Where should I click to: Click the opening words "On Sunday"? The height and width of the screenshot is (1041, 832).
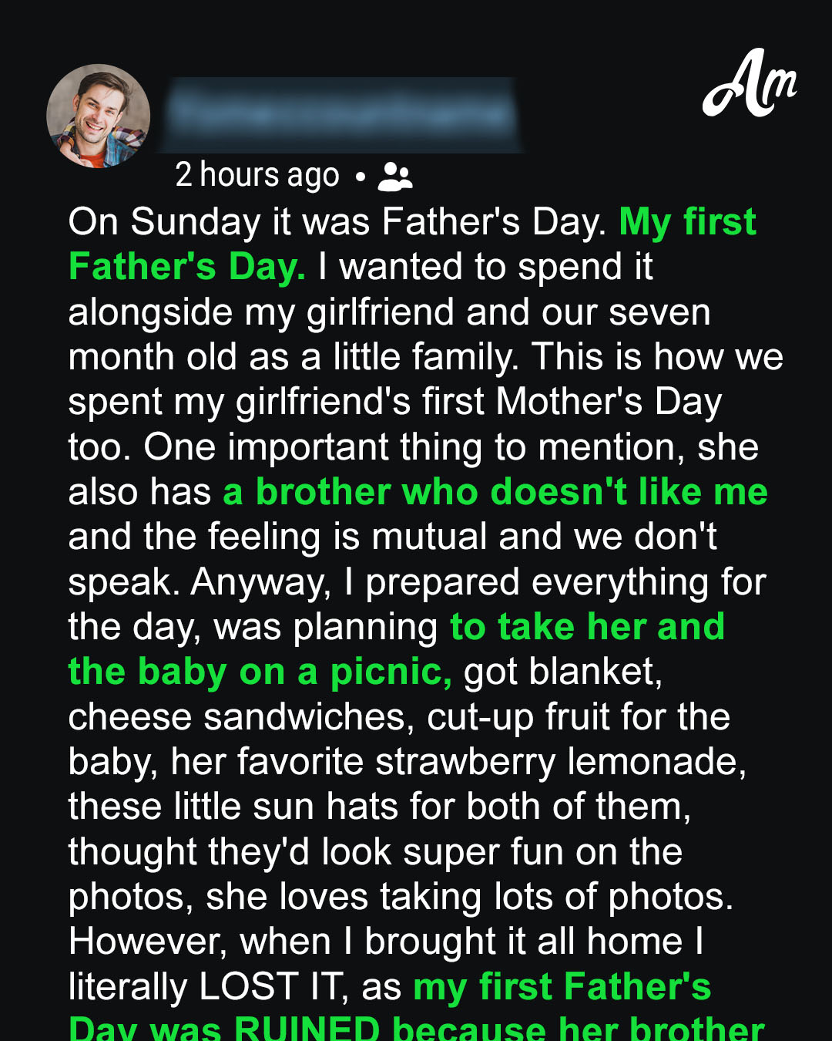164,222
